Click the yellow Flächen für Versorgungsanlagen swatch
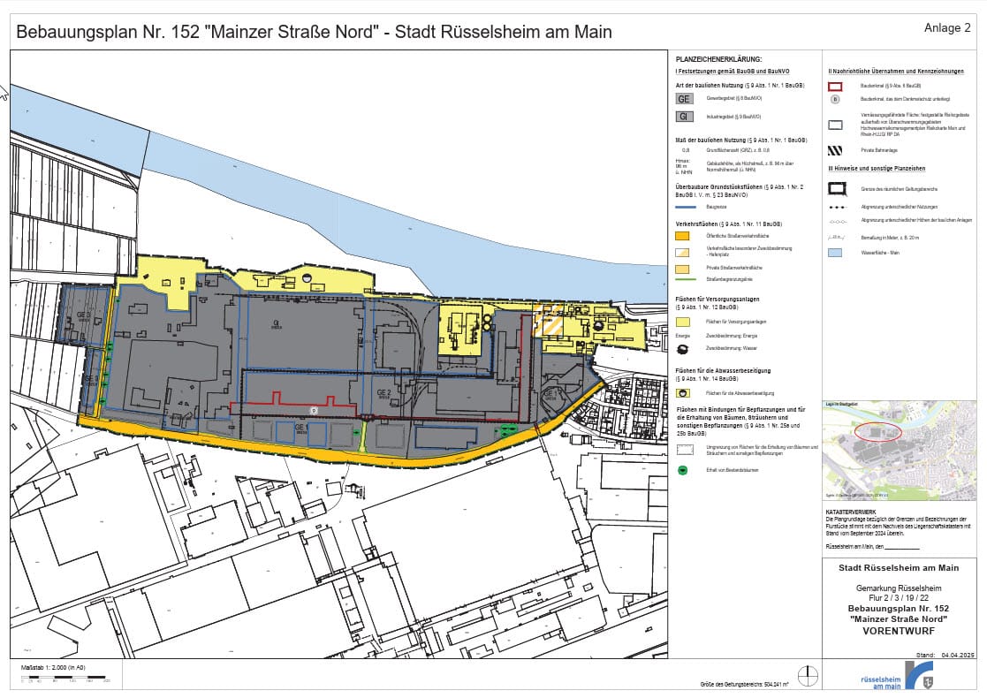This screenshot has width=987, height=698. [x=683, y=322]
